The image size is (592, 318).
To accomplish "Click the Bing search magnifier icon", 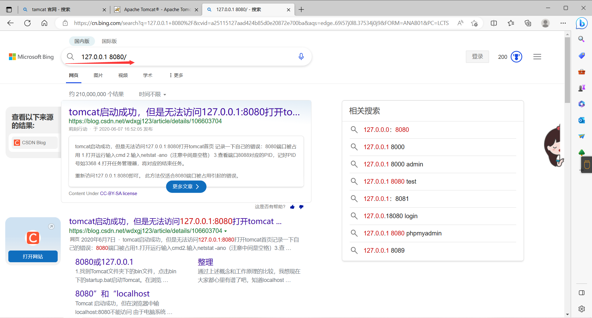I will click(x=70, y=57).
